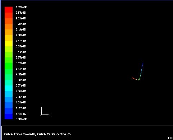Click the 7.68e-01 legend label
173x140 pixels.
coord(21,35)
